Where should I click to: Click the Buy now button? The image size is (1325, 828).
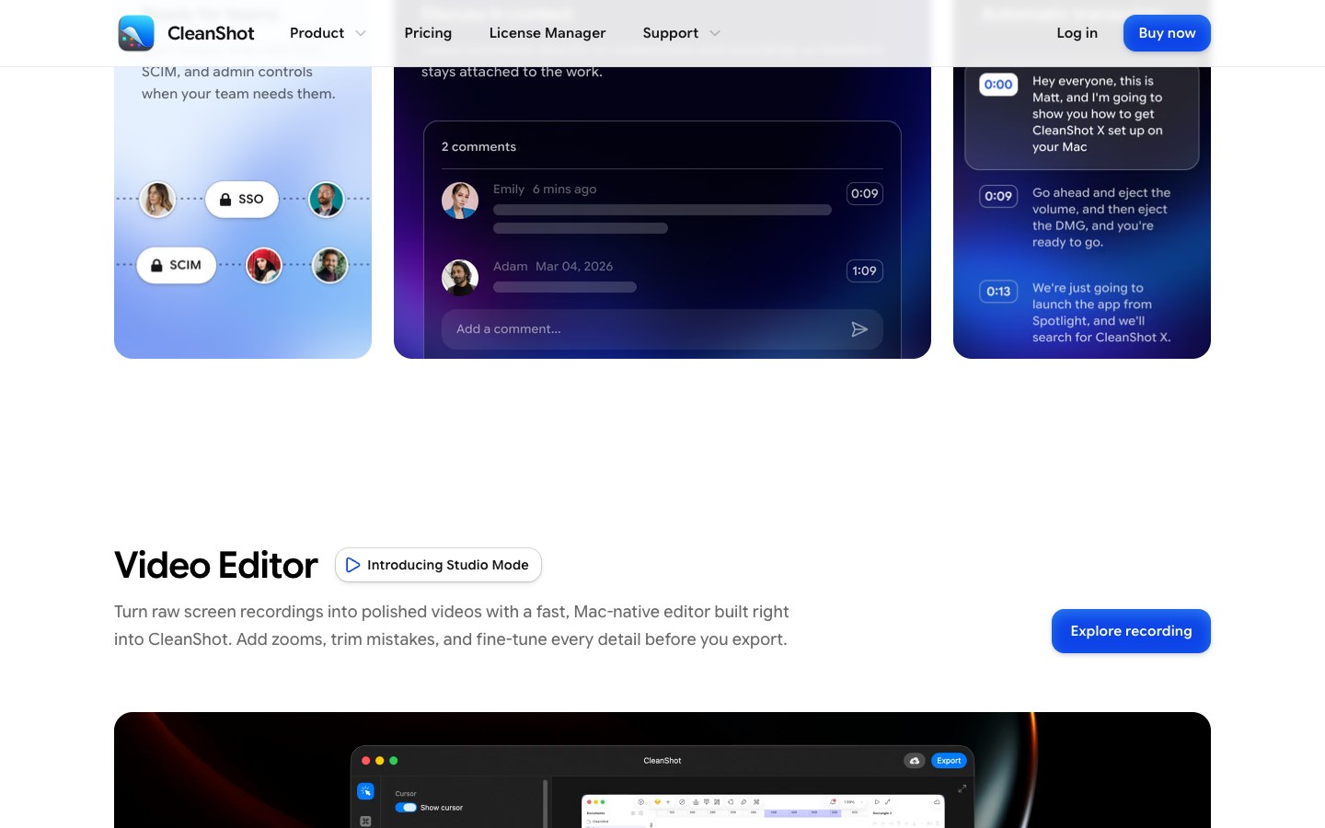pyautogui.click(x=1167, y=33)
